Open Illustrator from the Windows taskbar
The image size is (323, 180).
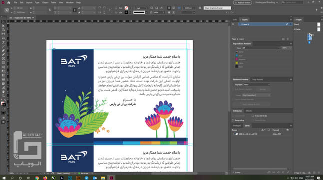(78, 178)
